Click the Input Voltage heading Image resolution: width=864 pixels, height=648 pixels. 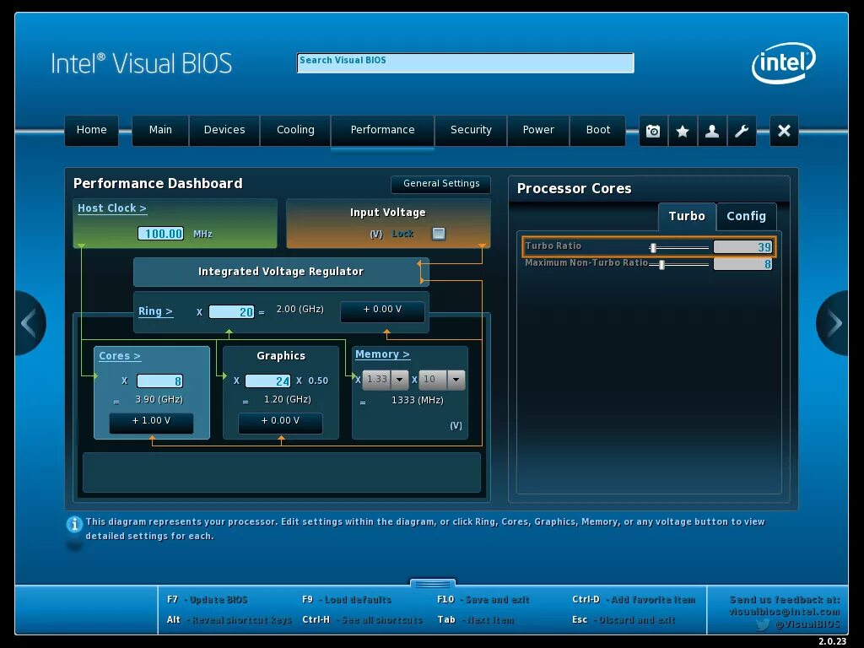(388, 213)
